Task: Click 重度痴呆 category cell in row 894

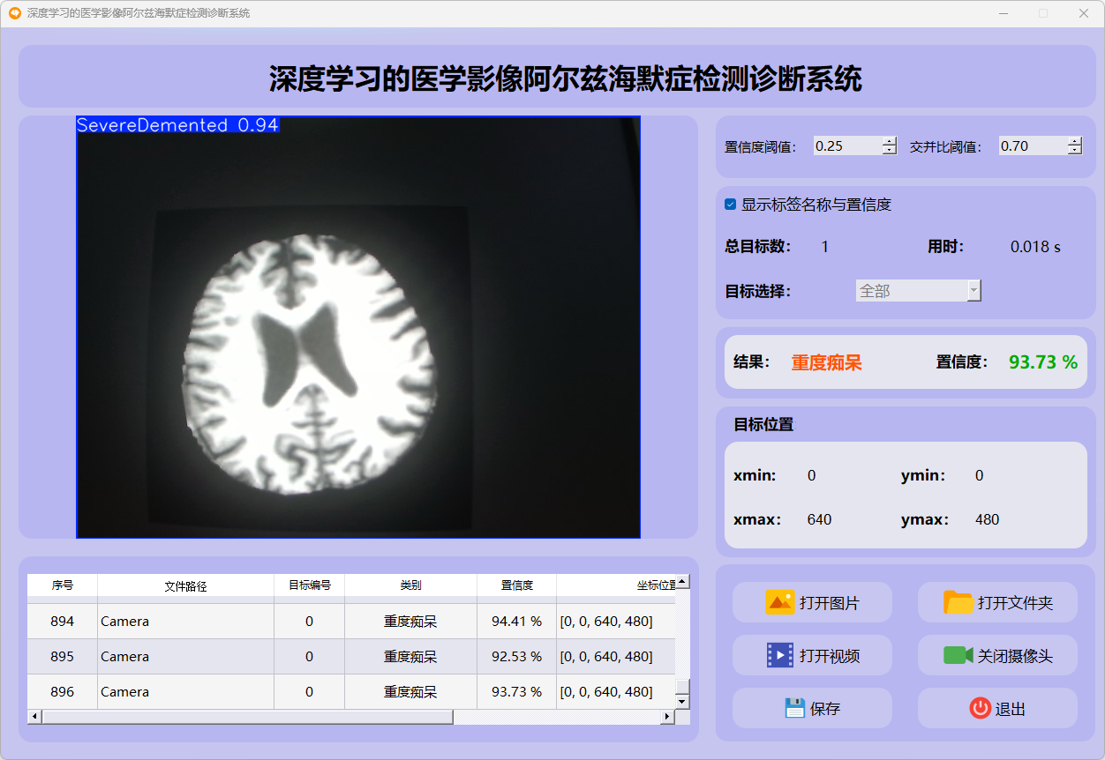Action: click(x=411, y=622)
